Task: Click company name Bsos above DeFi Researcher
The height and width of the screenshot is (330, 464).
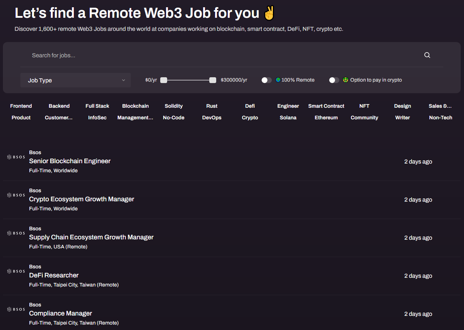Action: tap(35, 267)
